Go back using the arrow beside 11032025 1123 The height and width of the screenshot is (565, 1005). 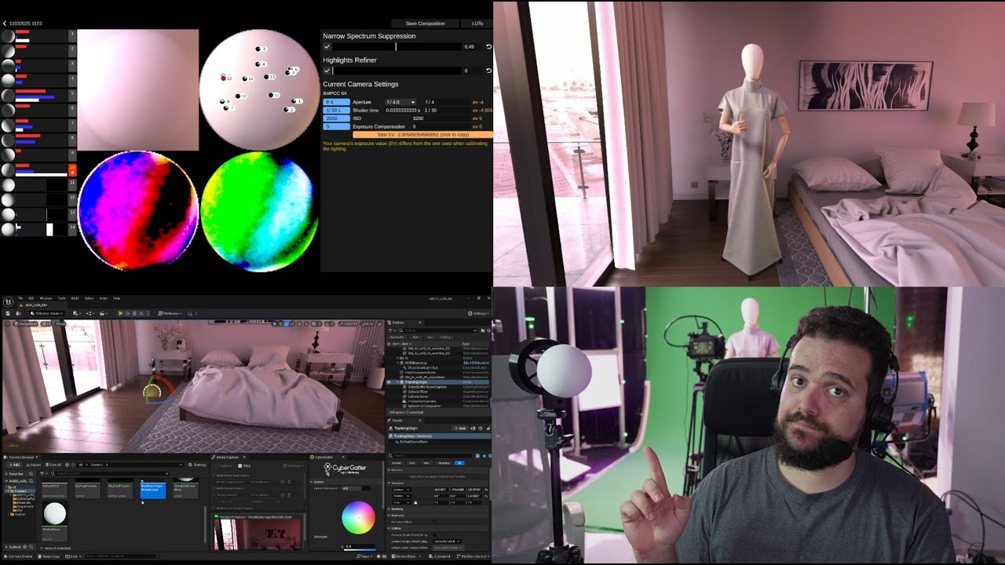coord(4,24)
